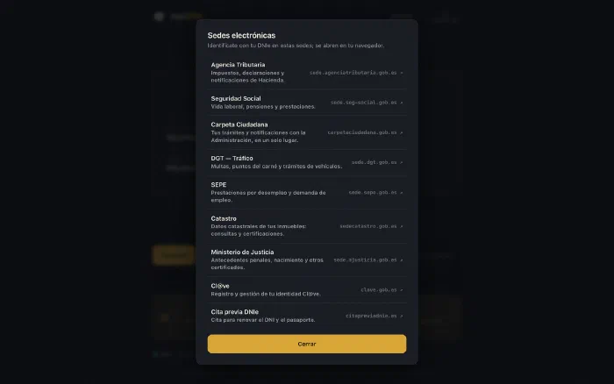Select the Cita previa DNIe entry title
Viewport: 614px width, 384px height.
point(234,312)
